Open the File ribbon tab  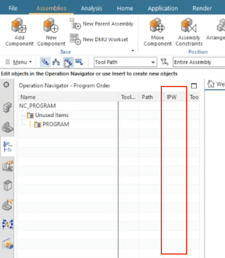(x=13, y=8)
